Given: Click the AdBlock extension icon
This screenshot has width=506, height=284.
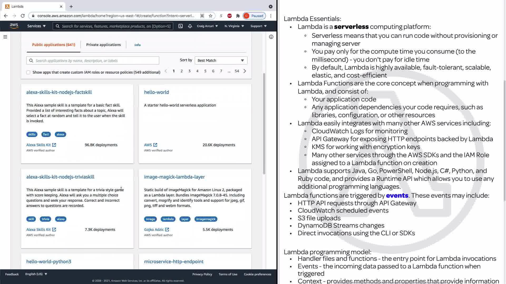Looking at the screenshot, I should click(x=230, y=16).
